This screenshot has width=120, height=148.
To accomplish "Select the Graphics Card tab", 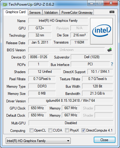I will (16, 12).
